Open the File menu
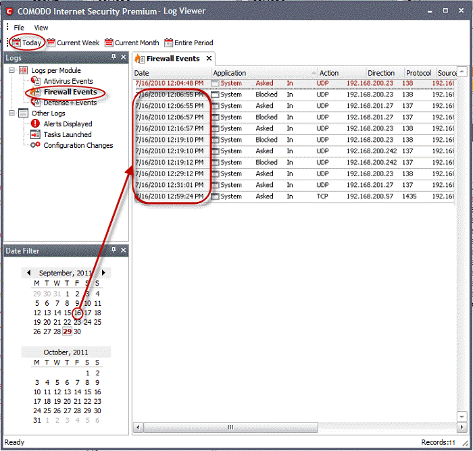473x451 pixels. 19,28
